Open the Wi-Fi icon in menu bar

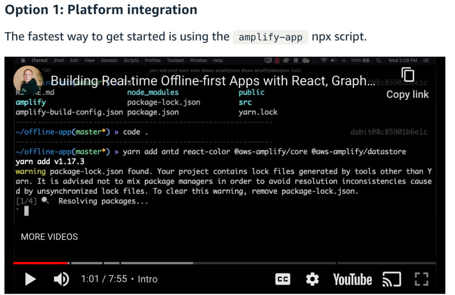pos(324,60)
